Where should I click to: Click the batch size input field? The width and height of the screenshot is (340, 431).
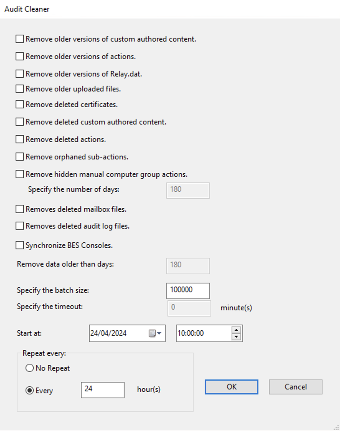(188, 290)
